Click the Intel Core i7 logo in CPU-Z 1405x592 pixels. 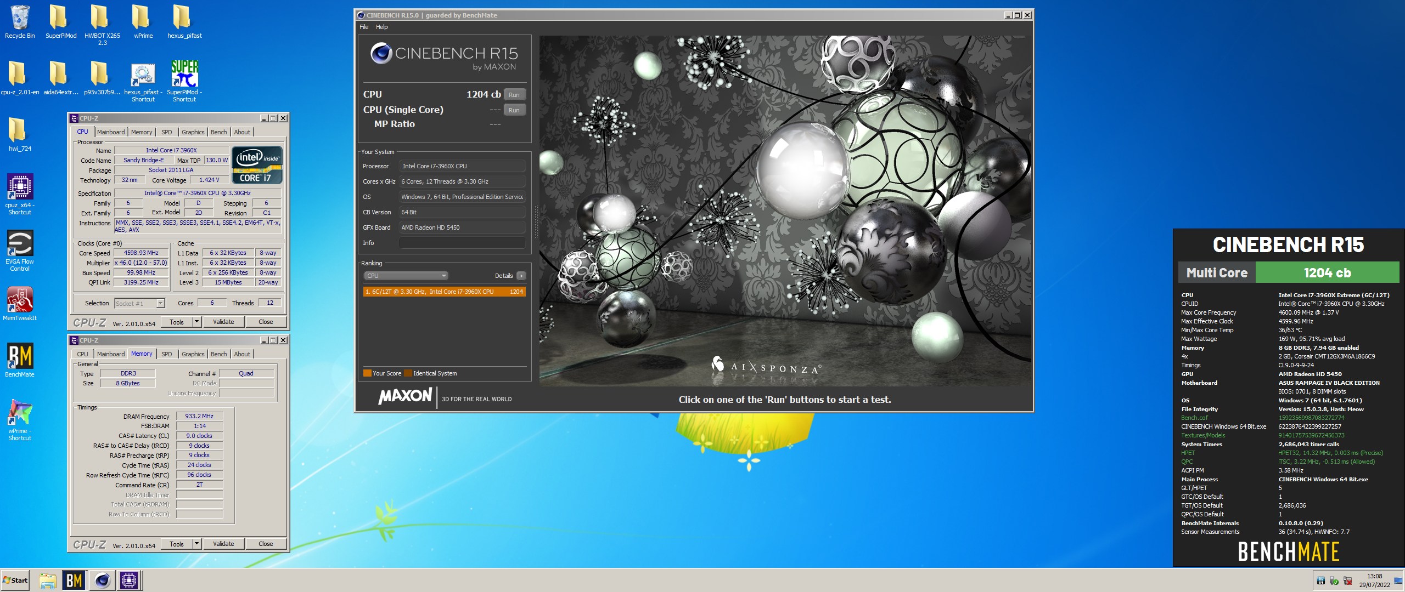point(257,164)
